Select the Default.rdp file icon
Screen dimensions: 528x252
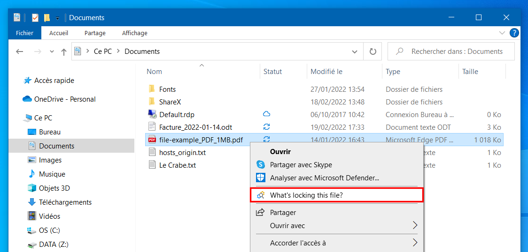(153, 114)
